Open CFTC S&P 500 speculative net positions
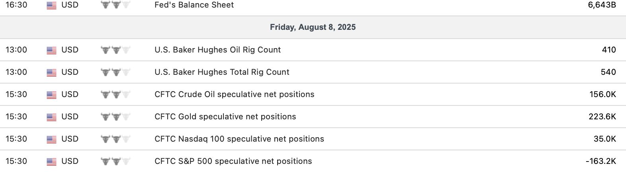Viewport: 626px width, 179px height. (x=233, y=161)
